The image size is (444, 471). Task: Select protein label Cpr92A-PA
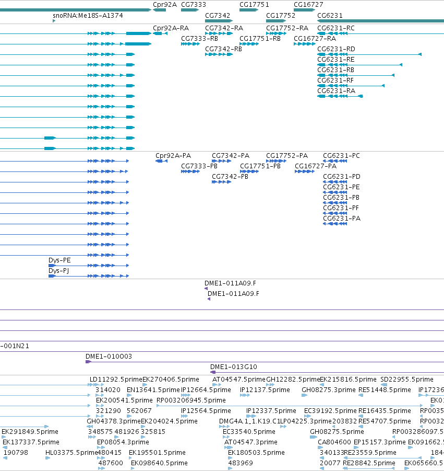[x=173, y=156]
